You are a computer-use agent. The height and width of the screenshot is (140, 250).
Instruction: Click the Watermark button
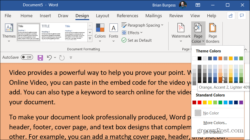181,33
